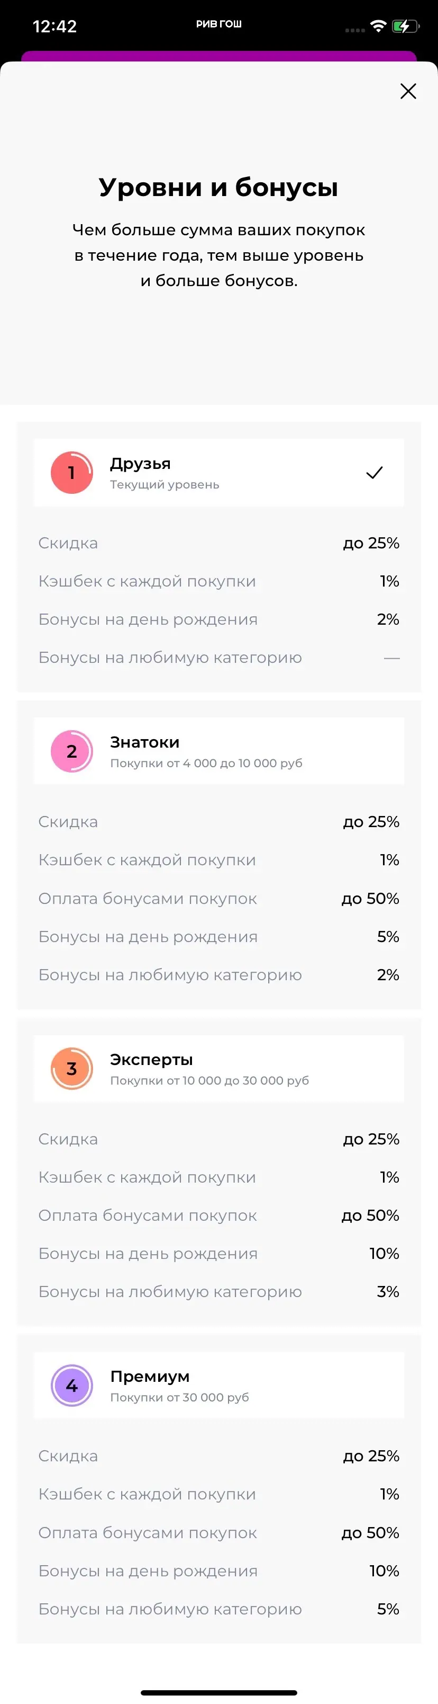Tap the purple level 4 badge
This screenshot has width=438, height=1704.
(x=72, y=1385)
